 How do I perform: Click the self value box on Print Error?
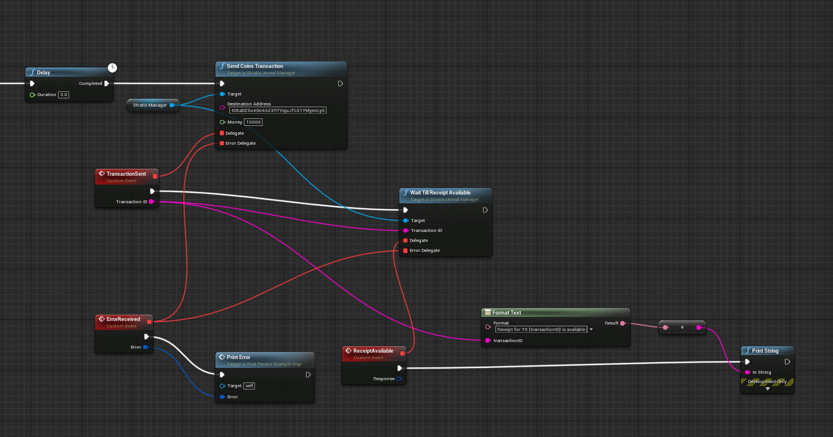(x=249, y=386)
